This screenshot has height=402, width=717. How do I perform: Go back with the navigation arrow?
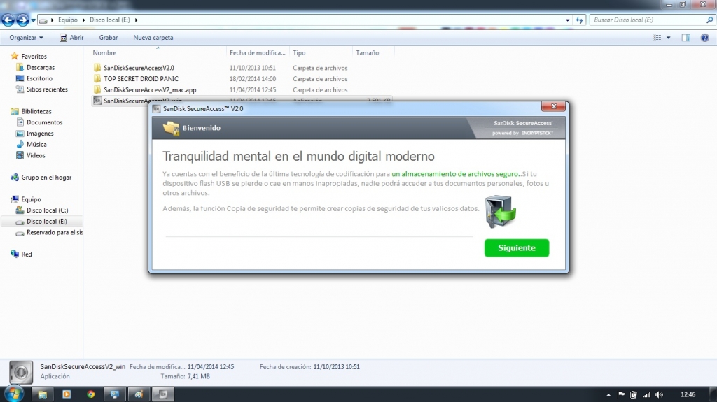coord(9,20)
